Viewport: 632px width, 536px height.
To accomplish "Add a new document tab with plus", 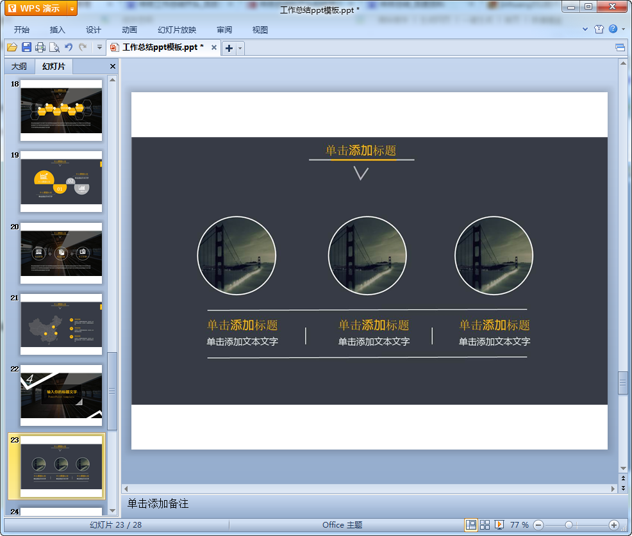I will coord(229,48).
